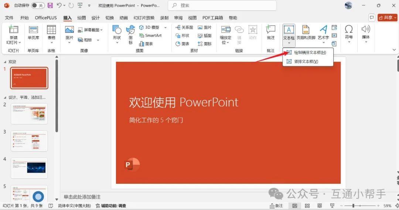
Task: Open the 文件 File menu
Action: coord(9,18)
